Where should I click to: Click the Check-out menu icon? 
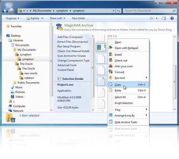(111, 60)
